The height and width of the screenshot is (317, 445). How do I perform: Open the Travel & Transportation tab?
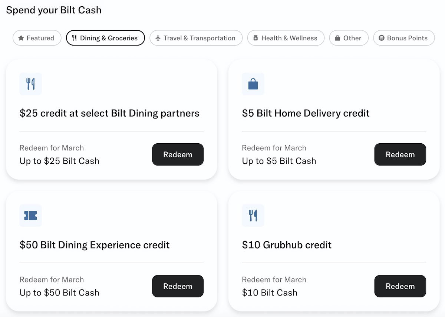[196, 38]
